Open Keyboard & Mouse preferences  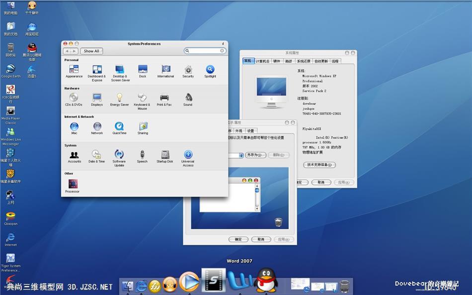point(142,101)
